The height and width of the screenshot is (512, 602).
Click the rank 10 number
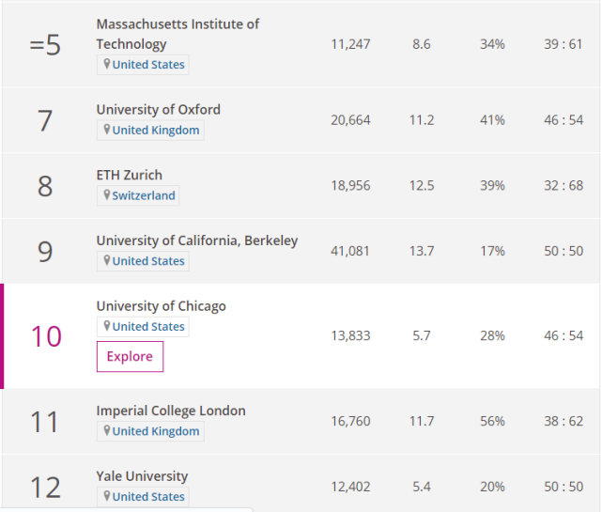coord(46,336)
